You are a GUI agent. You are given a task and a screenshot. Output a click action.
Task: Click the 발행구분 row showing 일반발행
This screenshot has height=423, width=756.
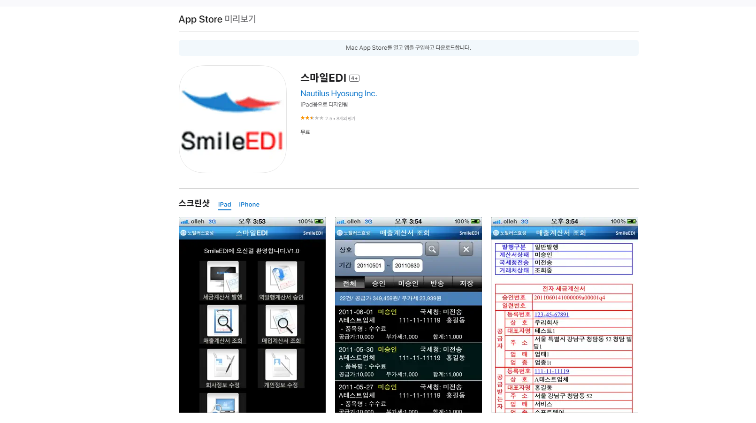pos(564,247)
